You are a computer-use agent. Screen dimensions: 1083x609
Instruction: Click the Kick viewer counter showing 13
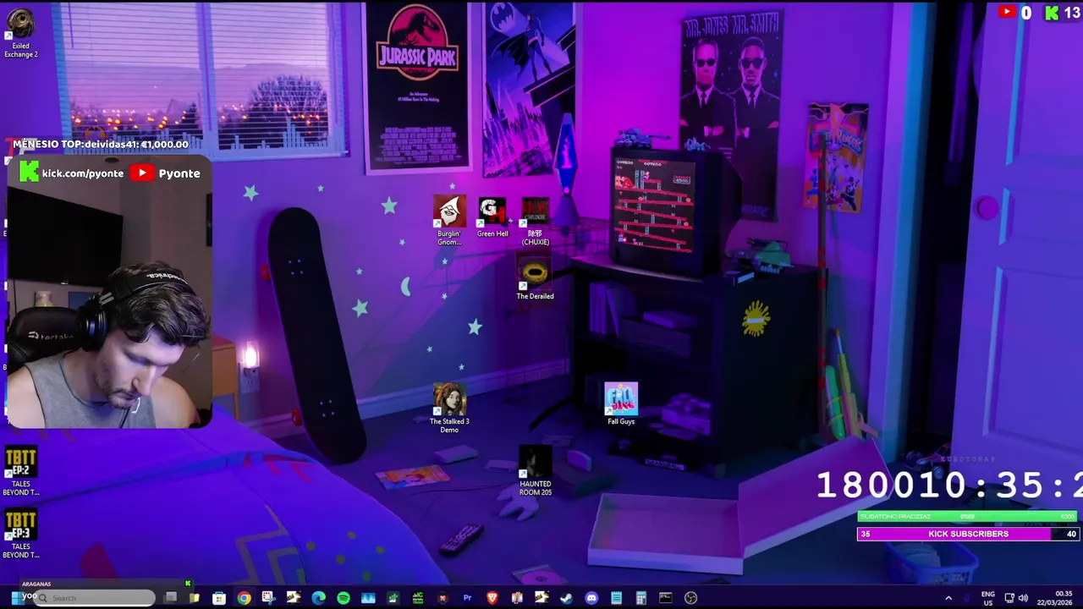click(x=1063, y=12)
